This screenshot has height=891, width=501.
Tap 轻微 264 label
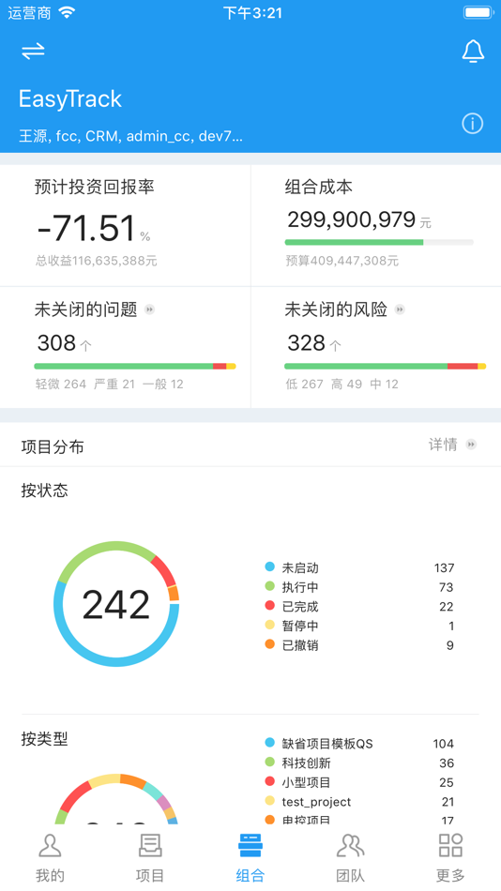point(61,385)
